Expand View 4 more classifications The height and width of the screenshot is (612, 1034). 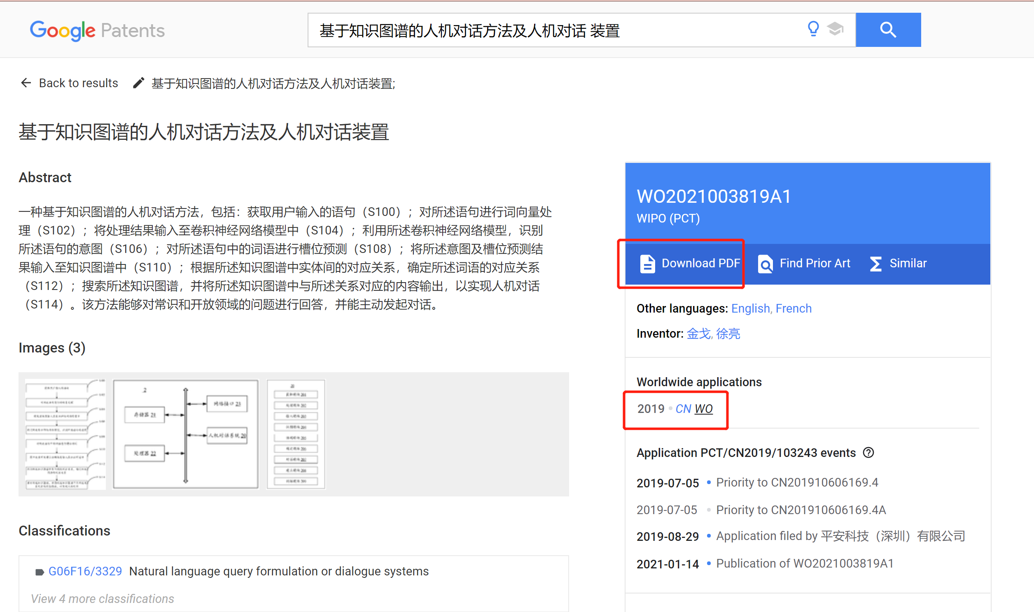tap(103, 598)
